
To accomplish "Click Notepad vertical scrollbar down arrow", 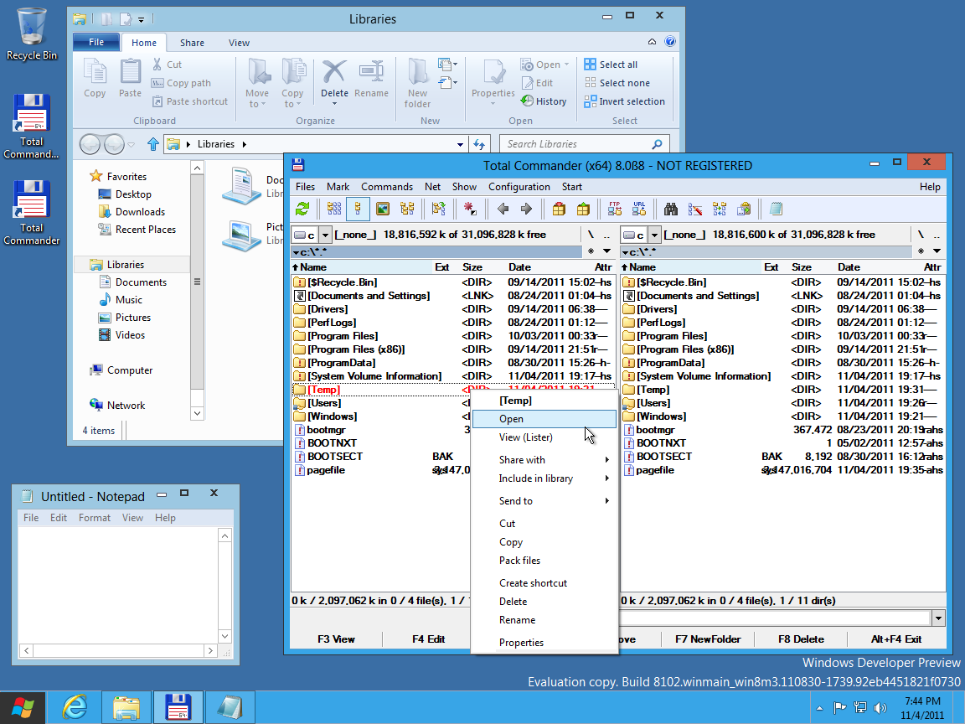I will click(x=224, y=636).
